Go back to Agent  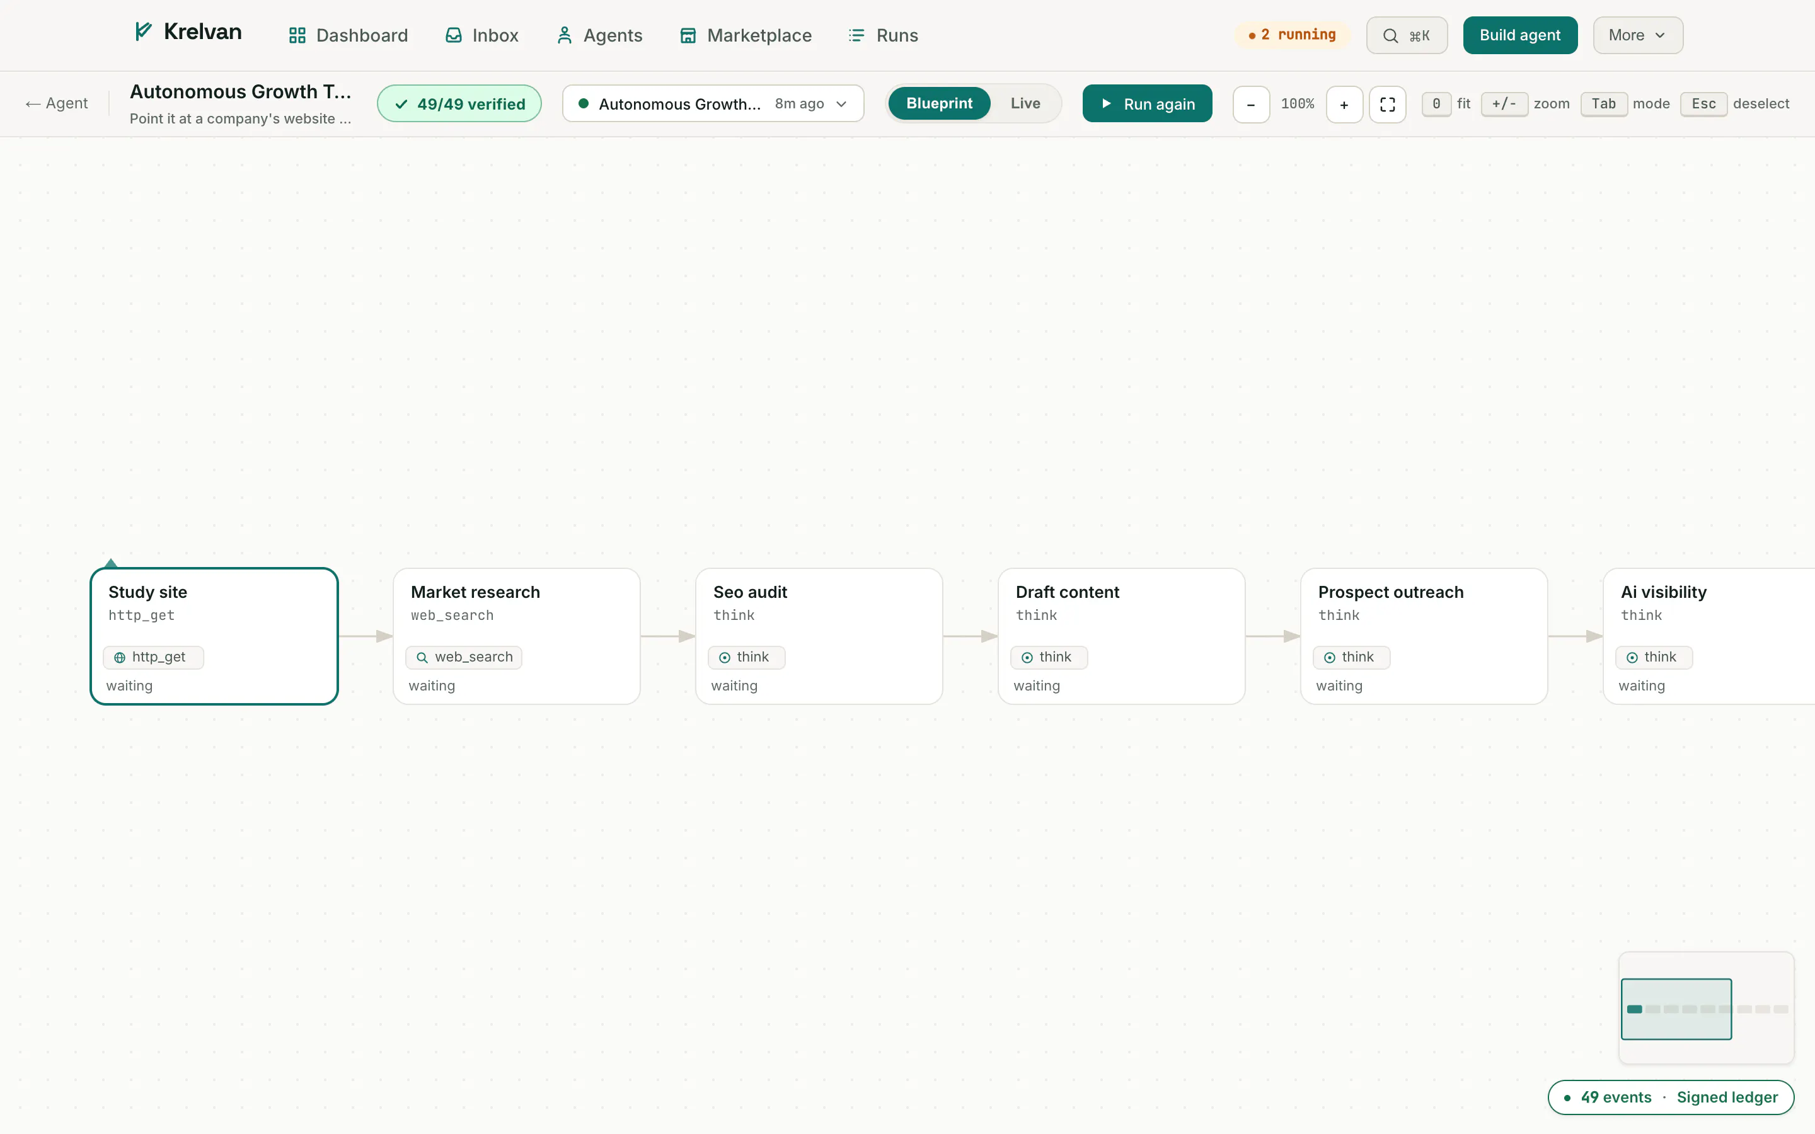point(56,103)
